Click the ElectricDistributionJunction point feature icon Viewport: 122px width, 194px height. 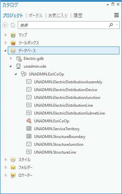pos(29,97)
